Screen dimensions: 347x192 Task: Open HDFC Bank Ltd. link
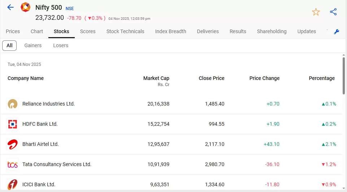(x=40, y=124)
